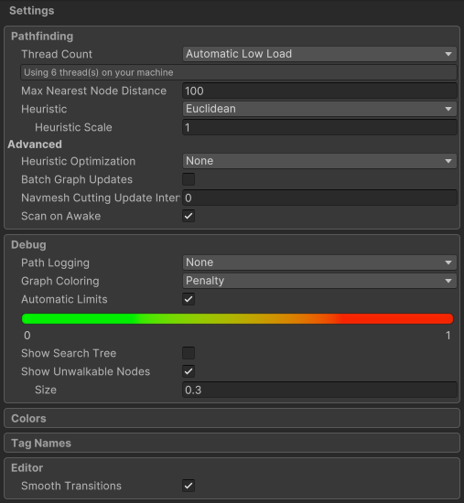This screenshot has width=464, height=503.
Task: Open the Graph Coloring dropdown showing Penalty
Action: click(x=319, y=281)
